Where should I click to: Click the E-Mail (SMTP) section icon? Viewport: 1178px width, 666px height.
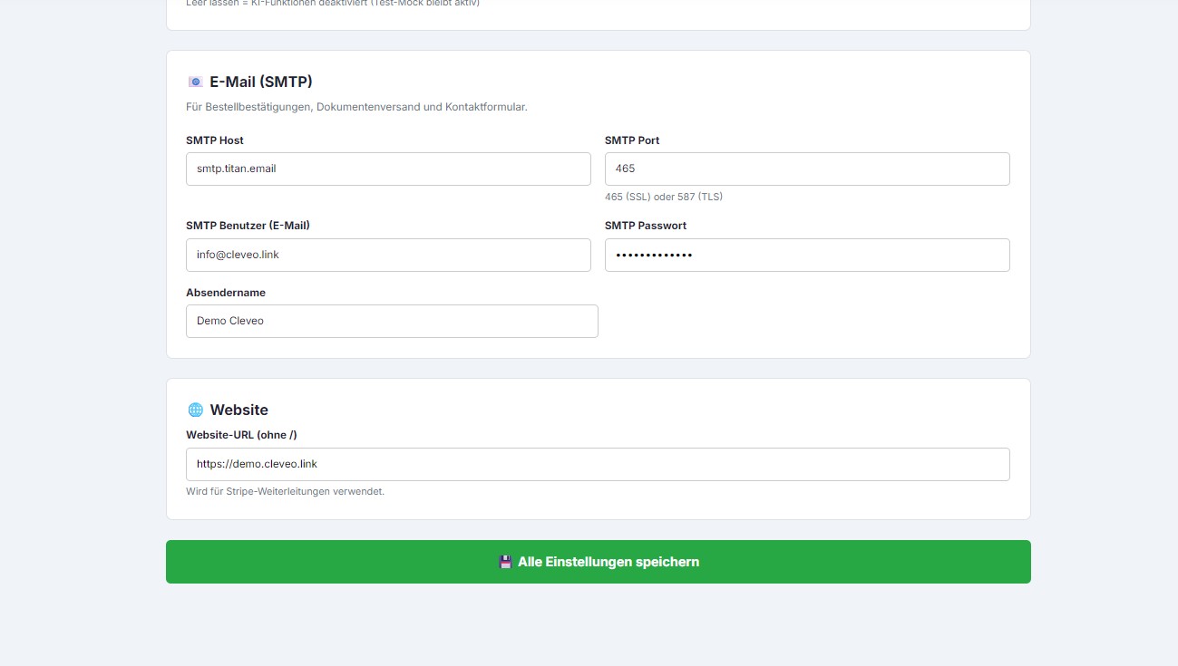[x=195, y=82]
